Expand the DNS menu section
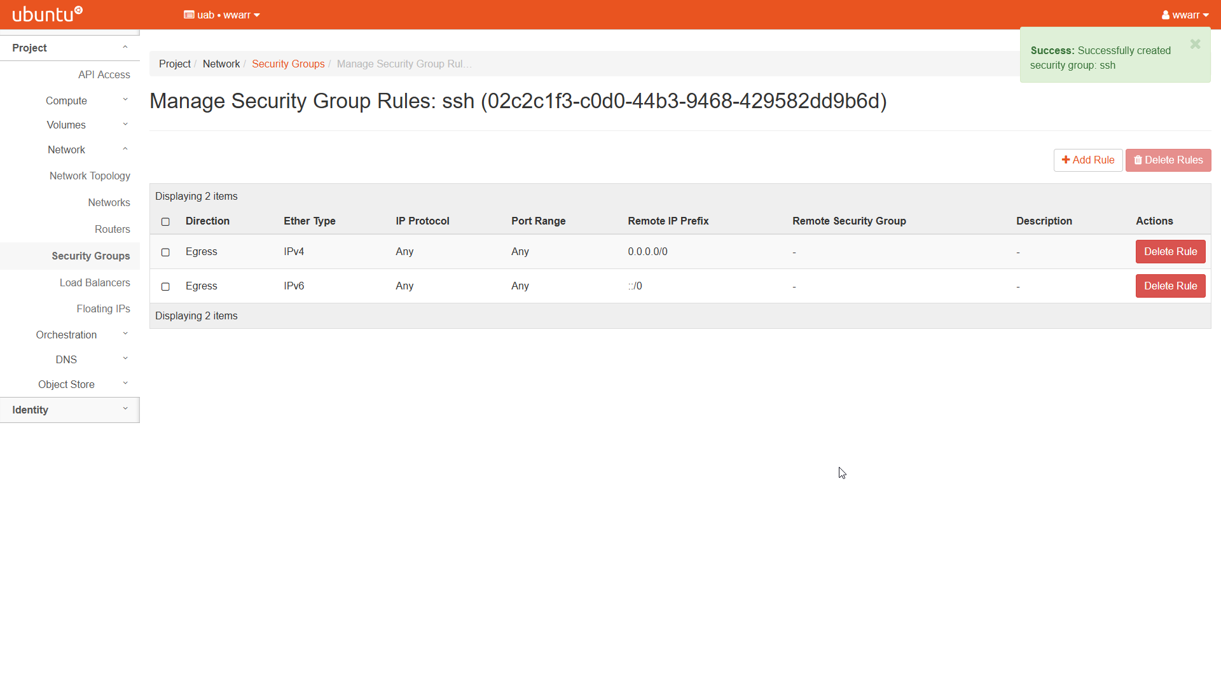Viewport: 1221px width, 687px height. point(70,359)
